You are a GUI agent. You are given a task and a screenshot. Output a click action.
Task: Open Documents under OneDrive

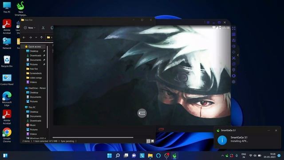point(34,97)
